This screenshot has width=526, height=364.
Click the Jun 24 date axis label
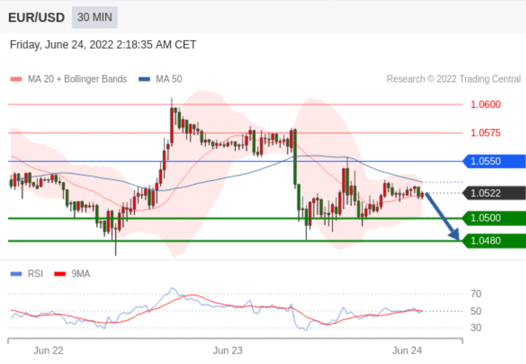pos(407,351)
